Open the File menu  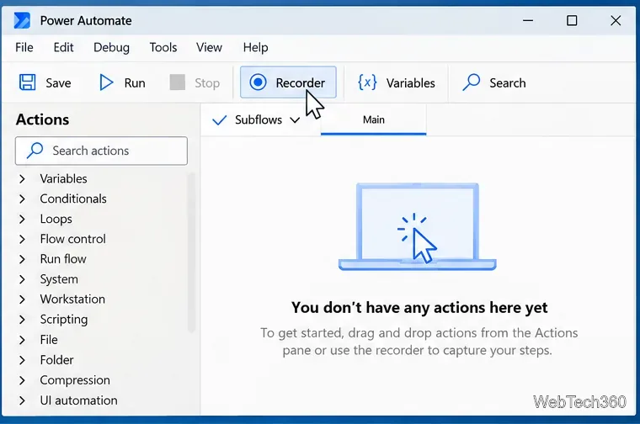(24, 47)
